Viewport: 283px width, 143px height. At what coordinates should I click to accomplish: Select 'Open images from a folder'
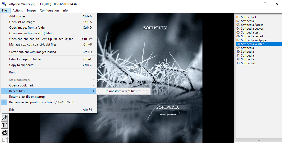49,28
